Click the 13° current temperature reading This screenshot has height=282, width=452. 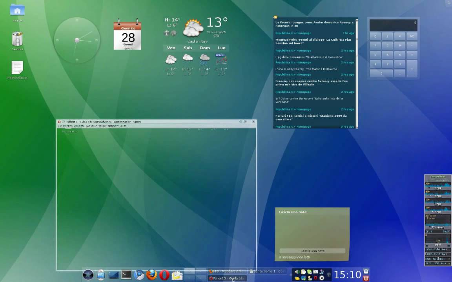[x=217, y=22]
